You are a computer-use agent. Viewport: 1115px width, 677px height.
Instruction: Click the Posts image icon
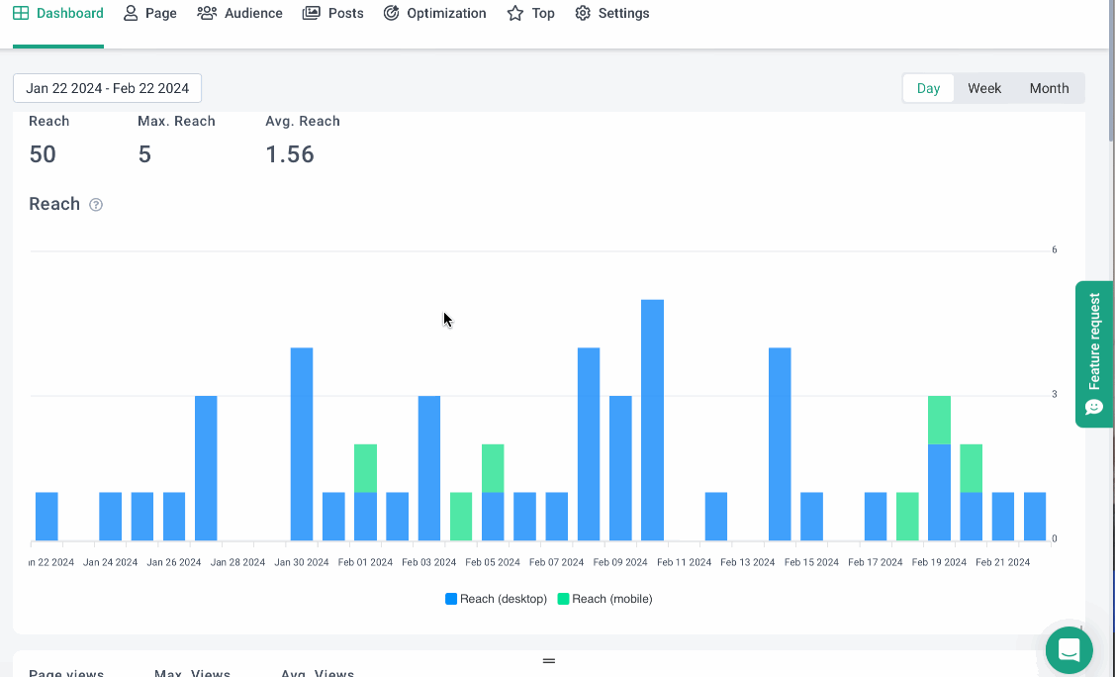(312, 14)
